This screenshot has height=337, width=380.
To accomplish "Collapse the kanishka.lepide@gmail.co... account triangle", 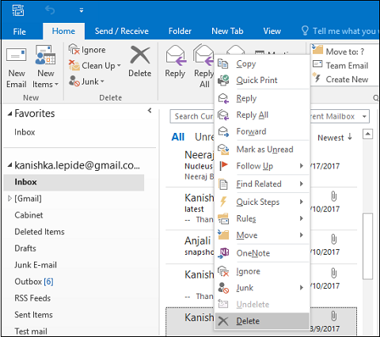I will 9,165.
